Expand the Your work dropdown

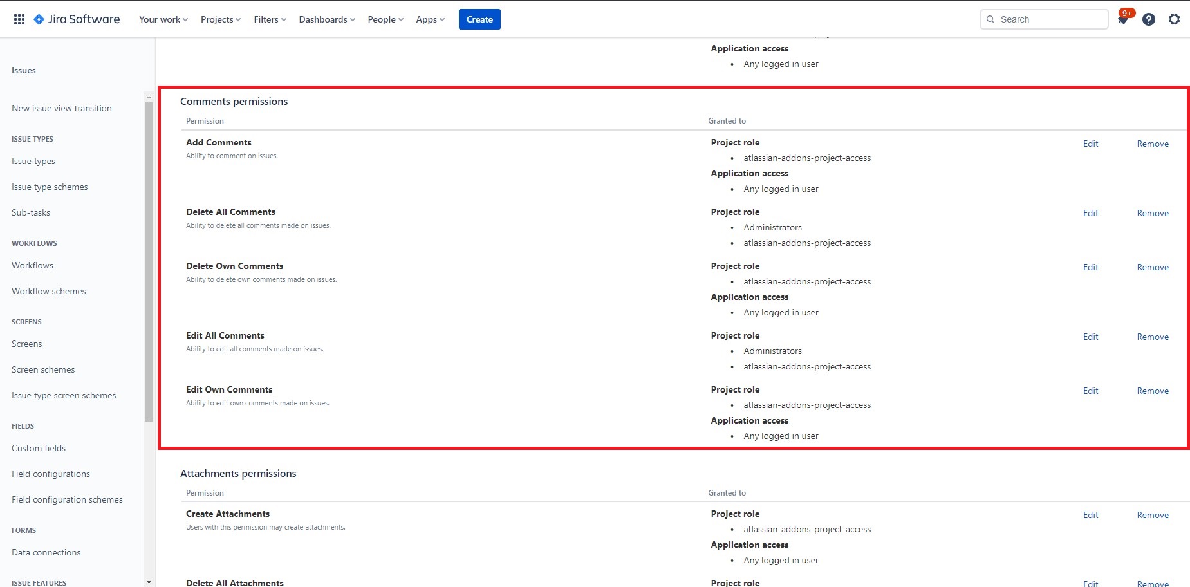point(163,19)
